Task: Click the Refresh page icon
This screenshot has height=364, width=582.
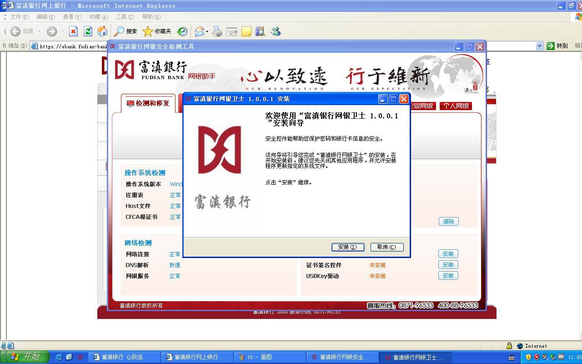Action: tap(88, 31)
